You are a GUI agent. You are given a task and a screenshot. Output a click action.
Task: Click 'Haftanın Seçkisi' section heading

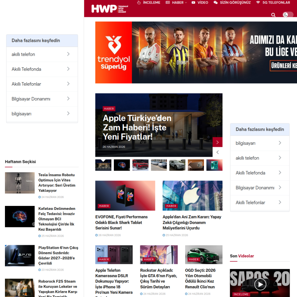(x=20, y=162)
